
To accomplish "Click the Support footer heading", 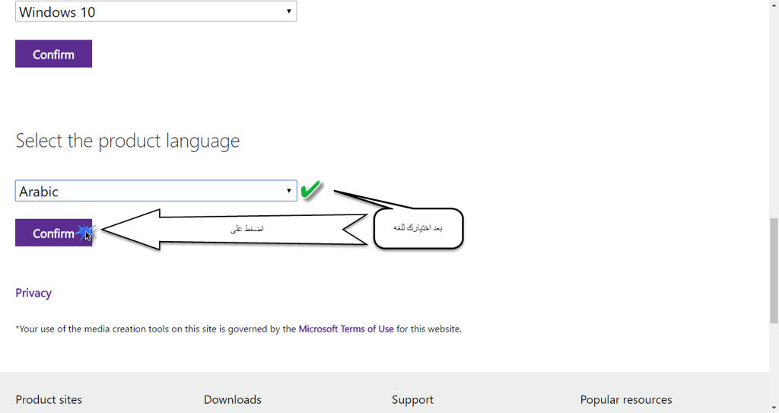I will click(x=412, y=399).
